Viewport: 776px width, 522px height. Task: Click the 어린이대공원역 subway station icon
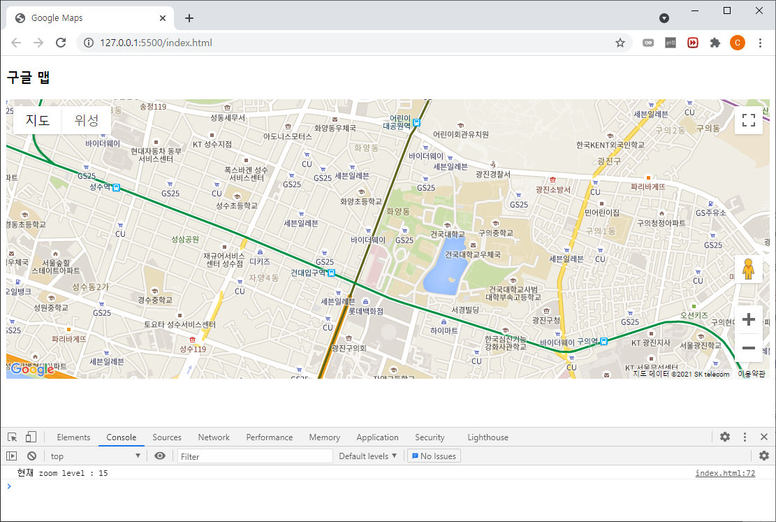click(417, 122)
